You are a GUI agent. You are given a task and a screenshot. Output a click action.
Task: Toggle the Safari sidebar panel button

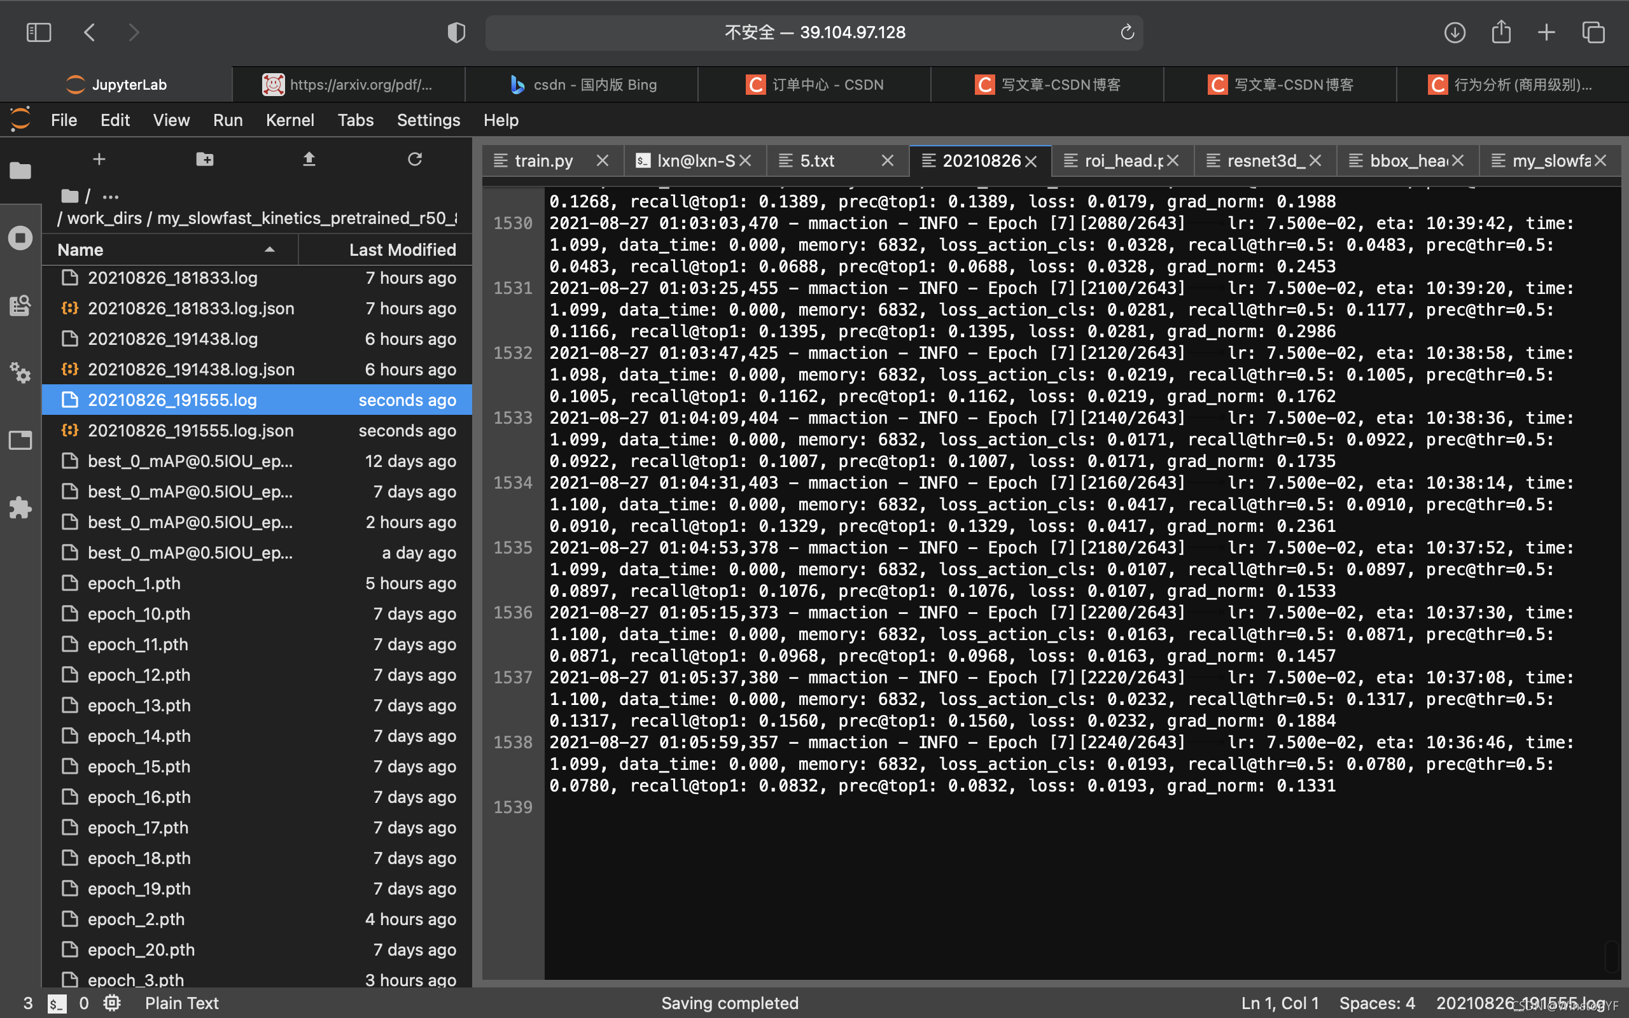[38, 32]
